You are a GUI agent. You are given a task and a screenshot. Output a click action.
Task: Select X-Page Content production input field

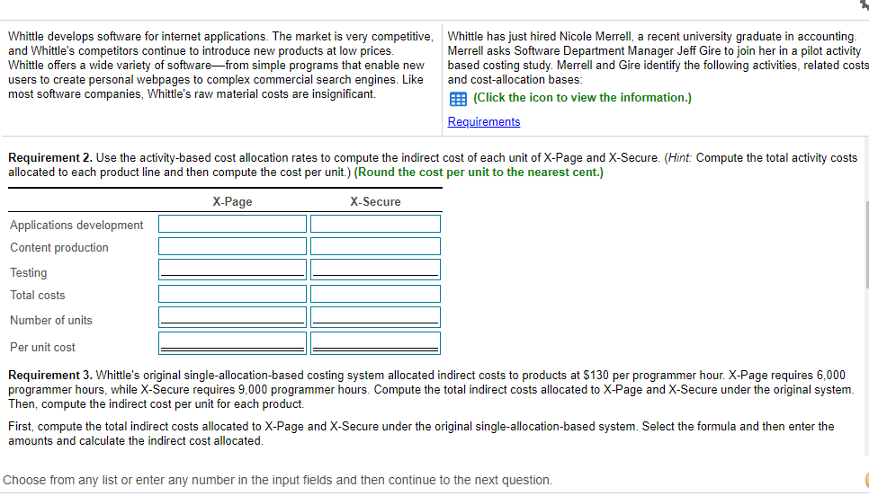click(232, 246)
